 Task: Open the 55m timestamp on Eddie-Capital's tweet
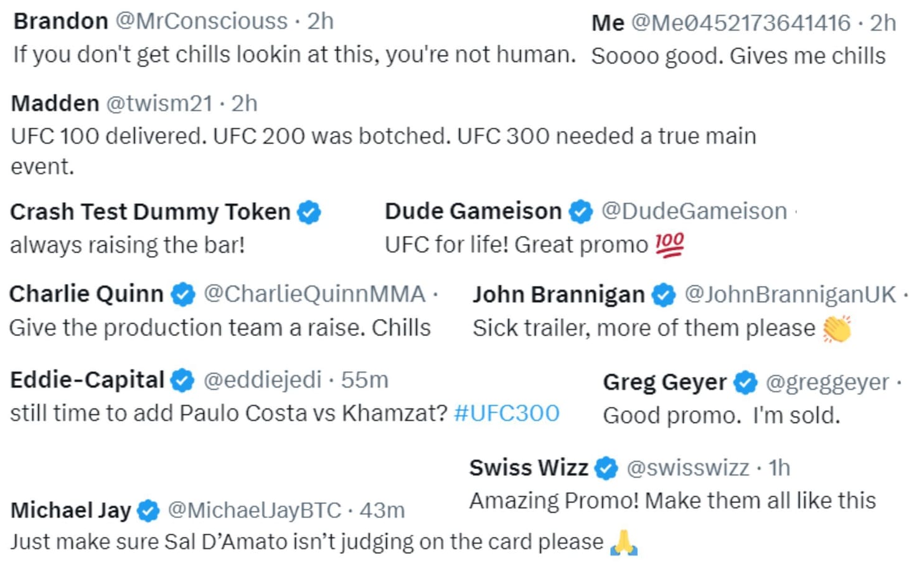click(x=364, y=380)
